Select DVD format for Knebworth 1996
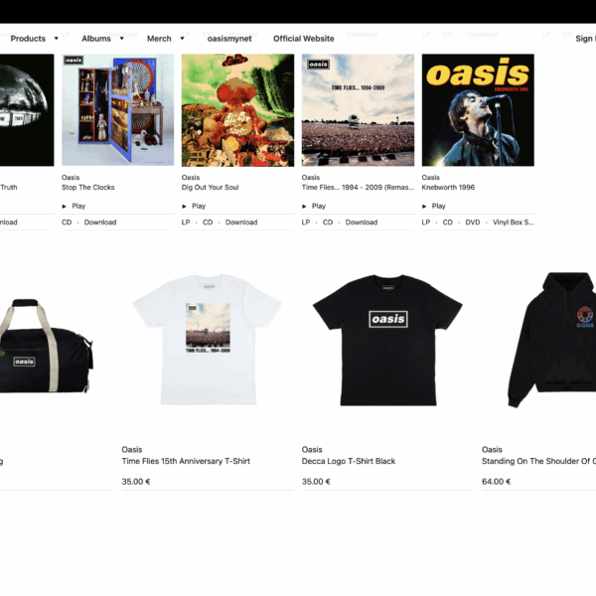The width and height of the screenshot is (596, 596). click(473, 223)
